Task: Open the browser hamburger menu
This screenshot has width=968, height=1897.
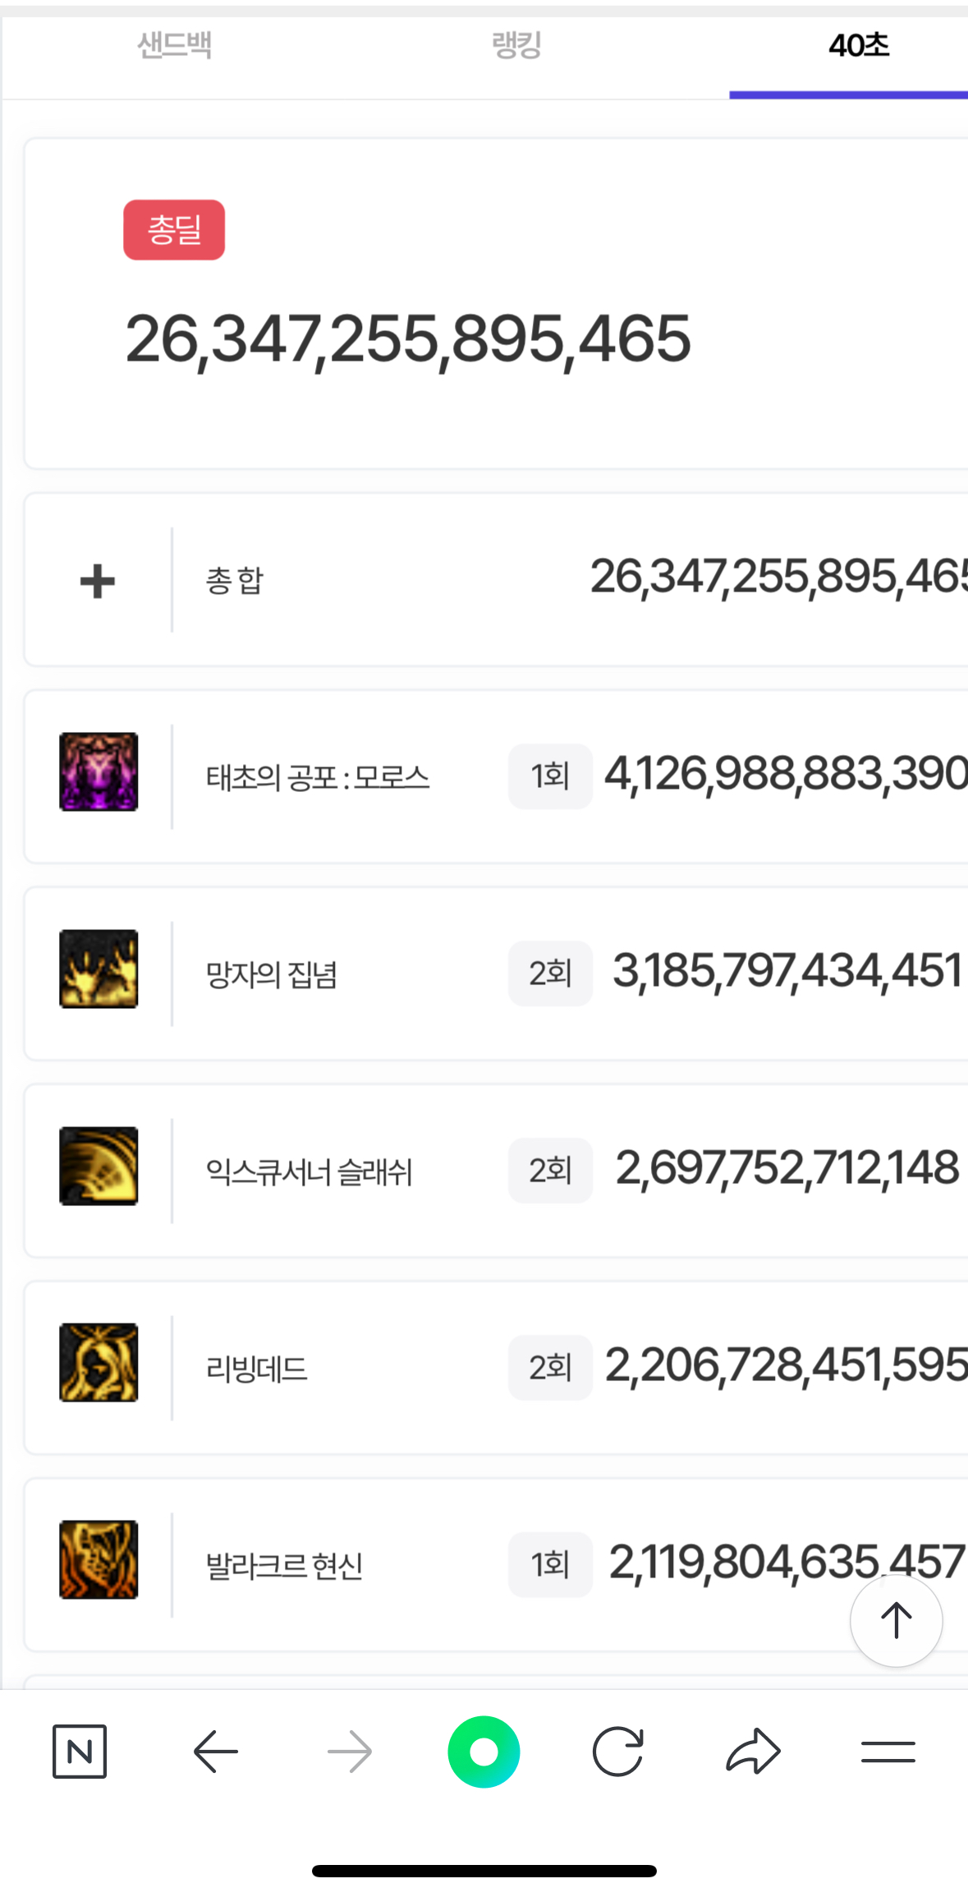Action: click(888, 1752)
